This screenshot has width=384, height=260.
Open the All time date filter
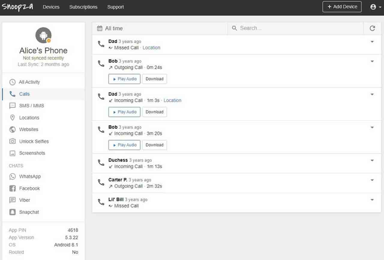pyautogui.click(x=110, y=28)
